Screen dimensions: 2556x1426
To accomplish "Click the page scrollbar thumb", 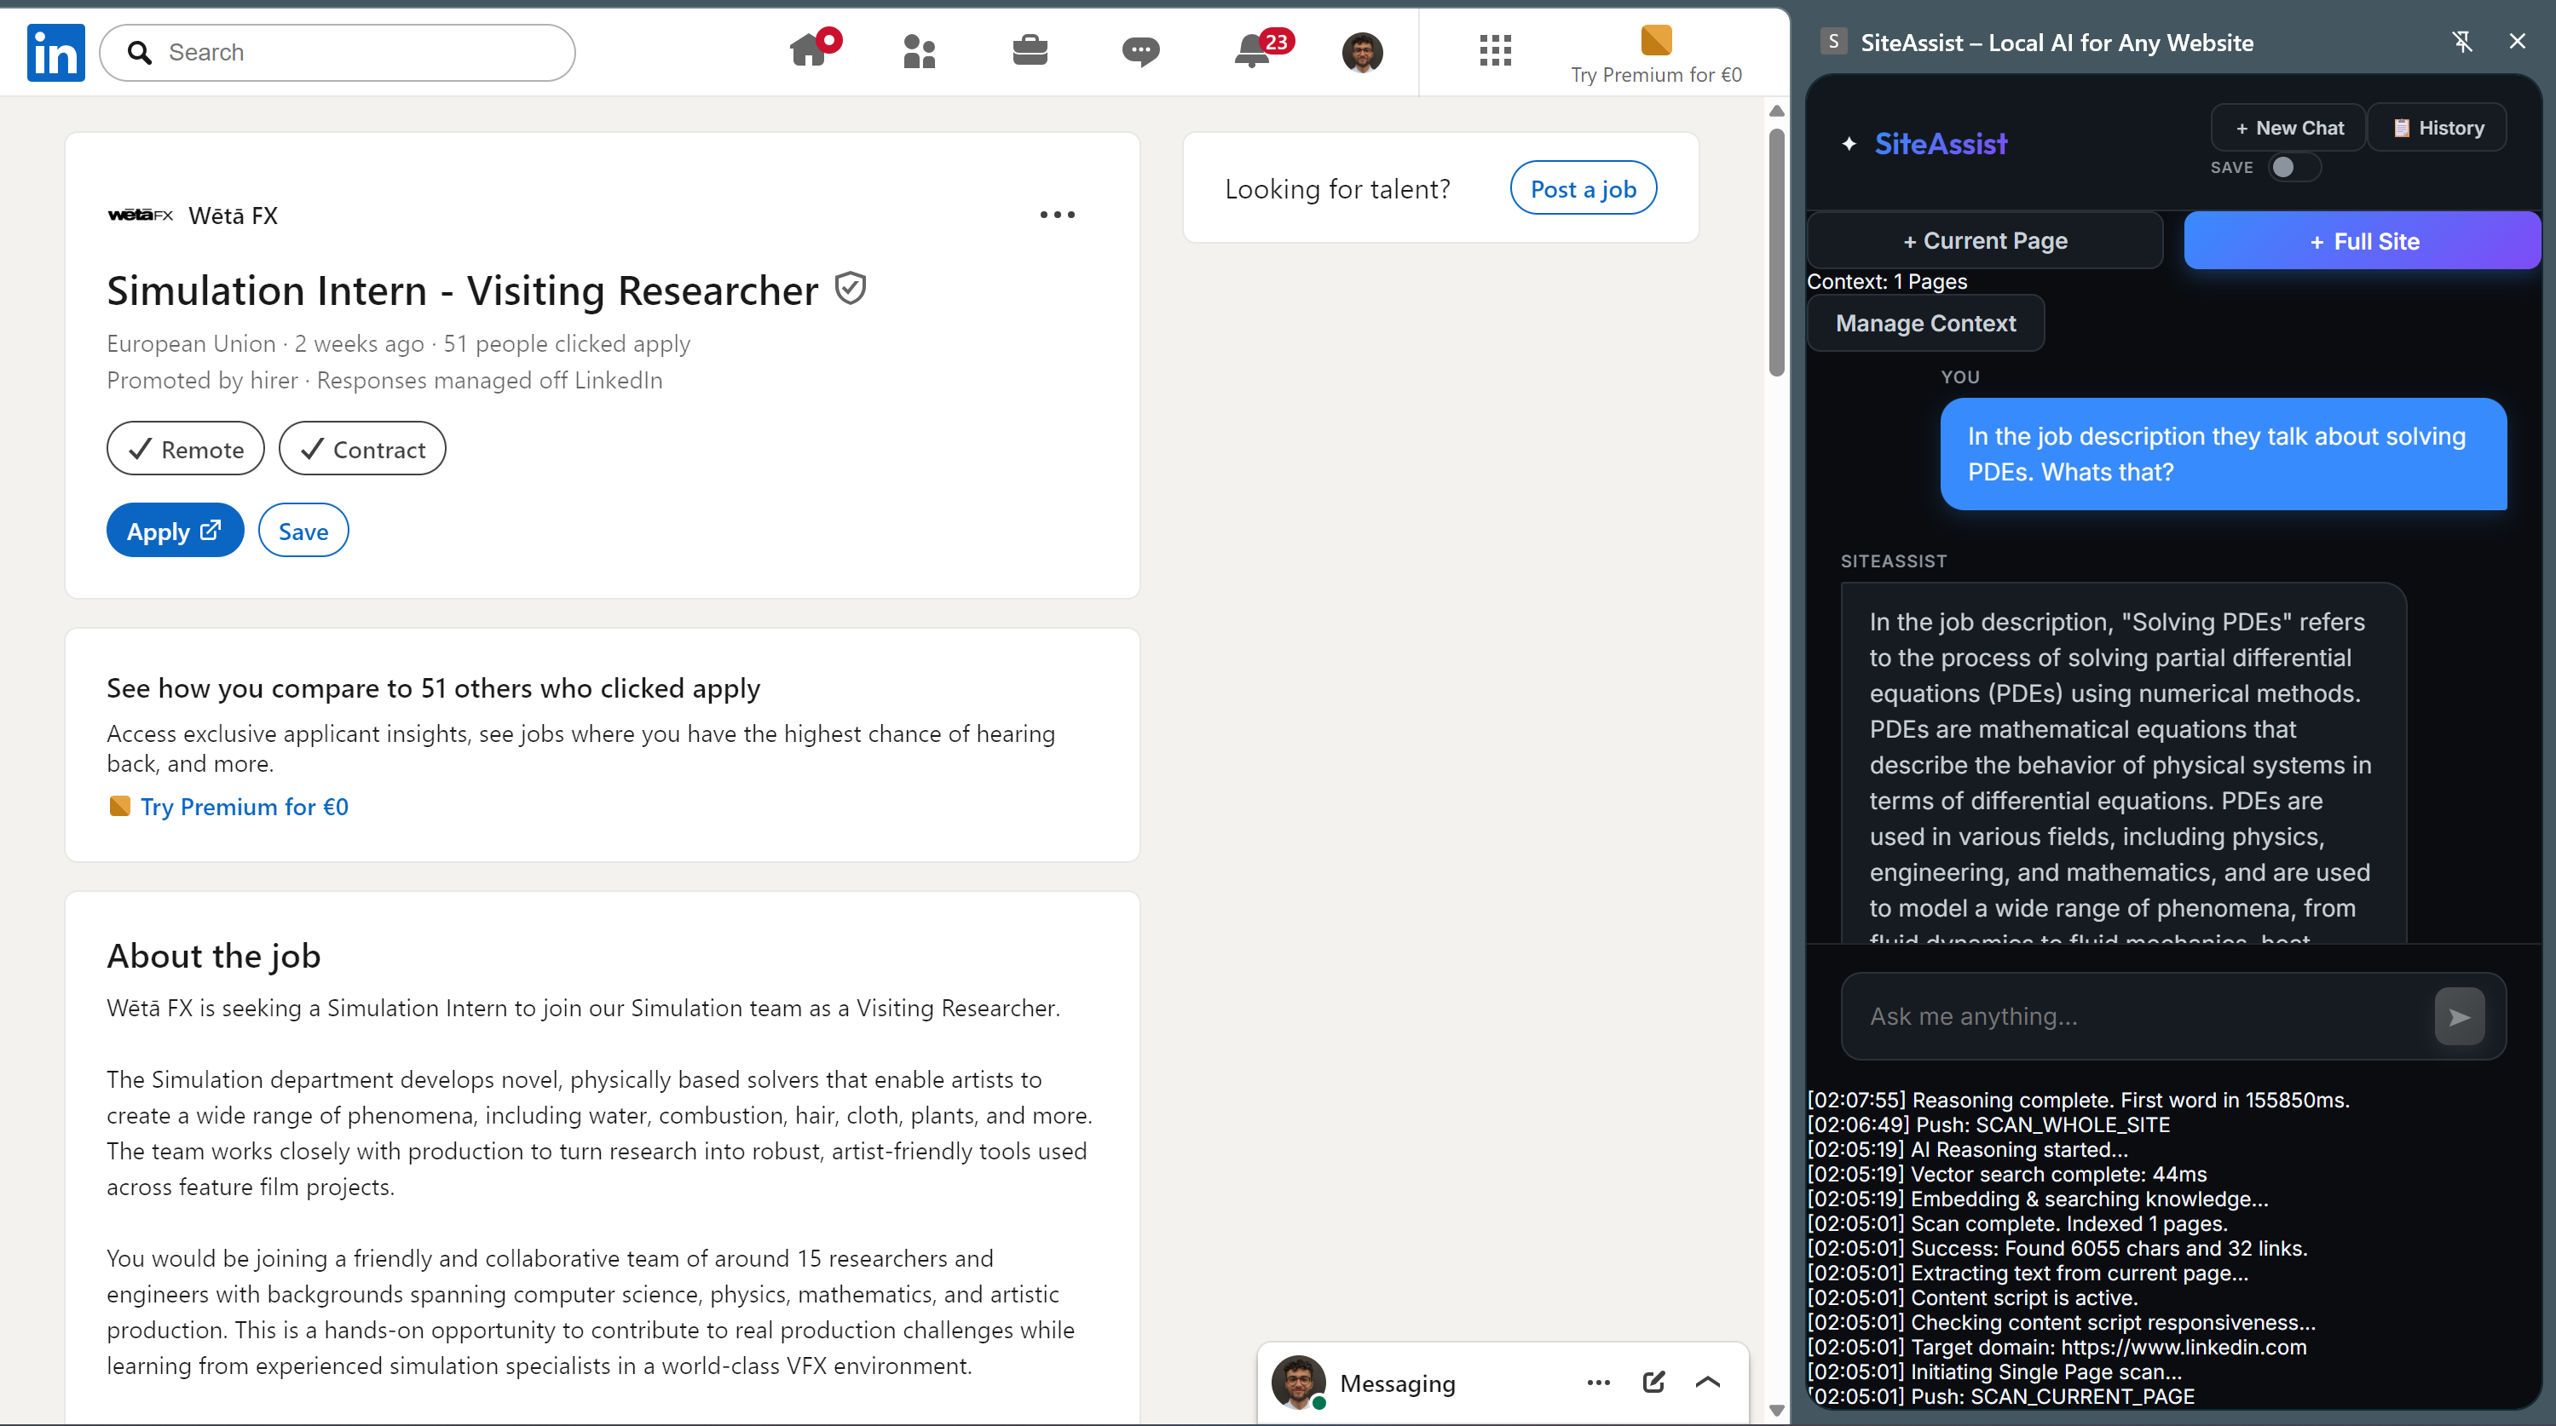I will pos(1776,253).
